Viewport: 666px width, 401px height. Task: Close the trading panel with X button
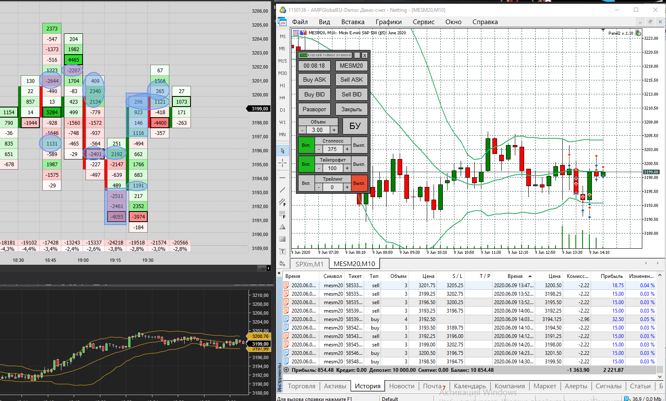pyautogui.click(x=365, y=55)
